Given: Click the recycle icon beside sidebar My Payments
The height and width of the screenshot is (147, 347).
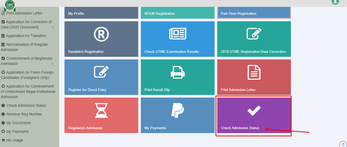Looking at the screenshot, I should point(3,131).
